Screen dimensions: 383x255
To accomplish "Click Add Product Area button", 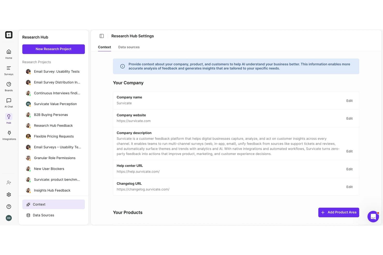I will pos(339,212).
